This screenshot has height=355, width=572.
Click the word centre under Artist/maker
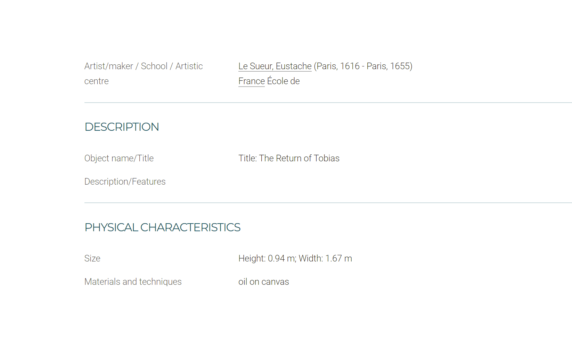[x=96, y=81]
